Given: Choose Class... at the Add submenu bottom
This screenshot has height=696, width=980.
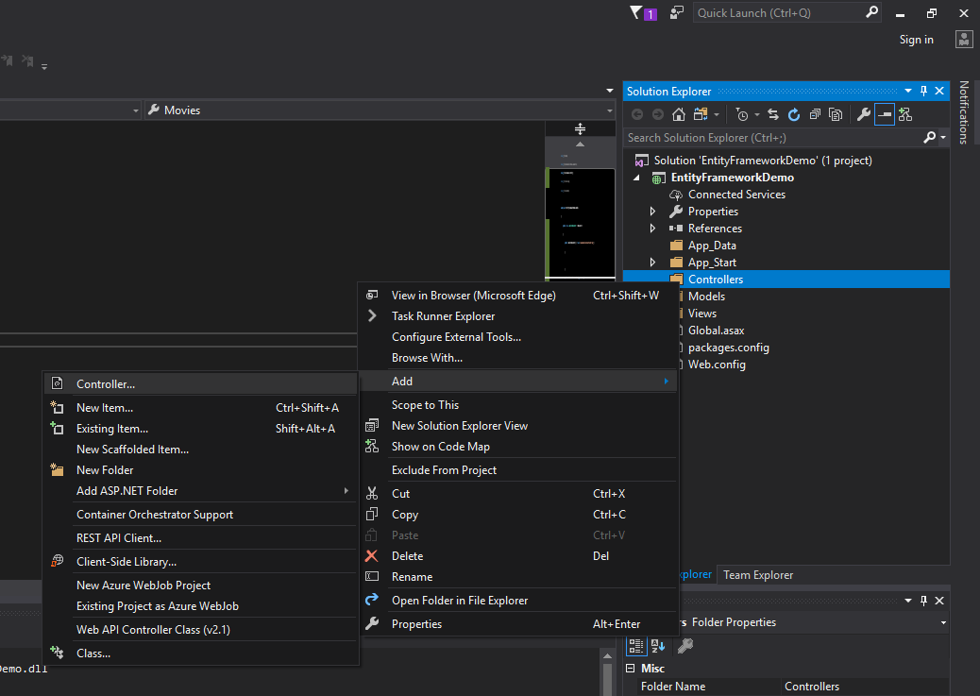Looking at the screenshot, I should tap(200, 653).
